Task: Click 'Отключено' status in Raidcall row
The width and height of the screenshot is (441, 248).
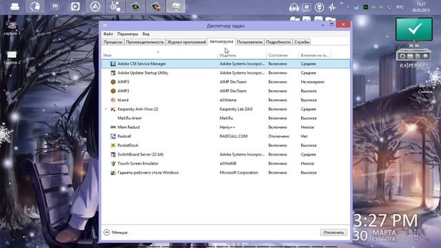Action: point(278,136)
